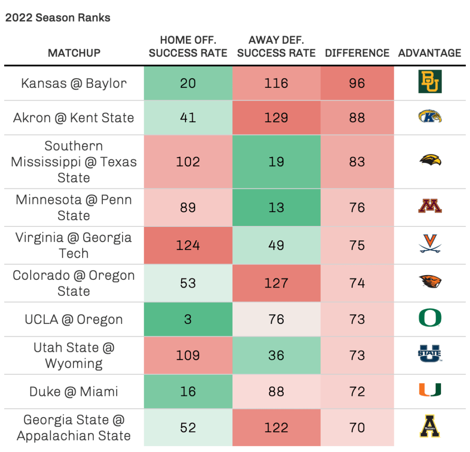Click the Utah State Aggies logo
The height and width of the screenshot is (452, 470).
(x=430, y=355)
